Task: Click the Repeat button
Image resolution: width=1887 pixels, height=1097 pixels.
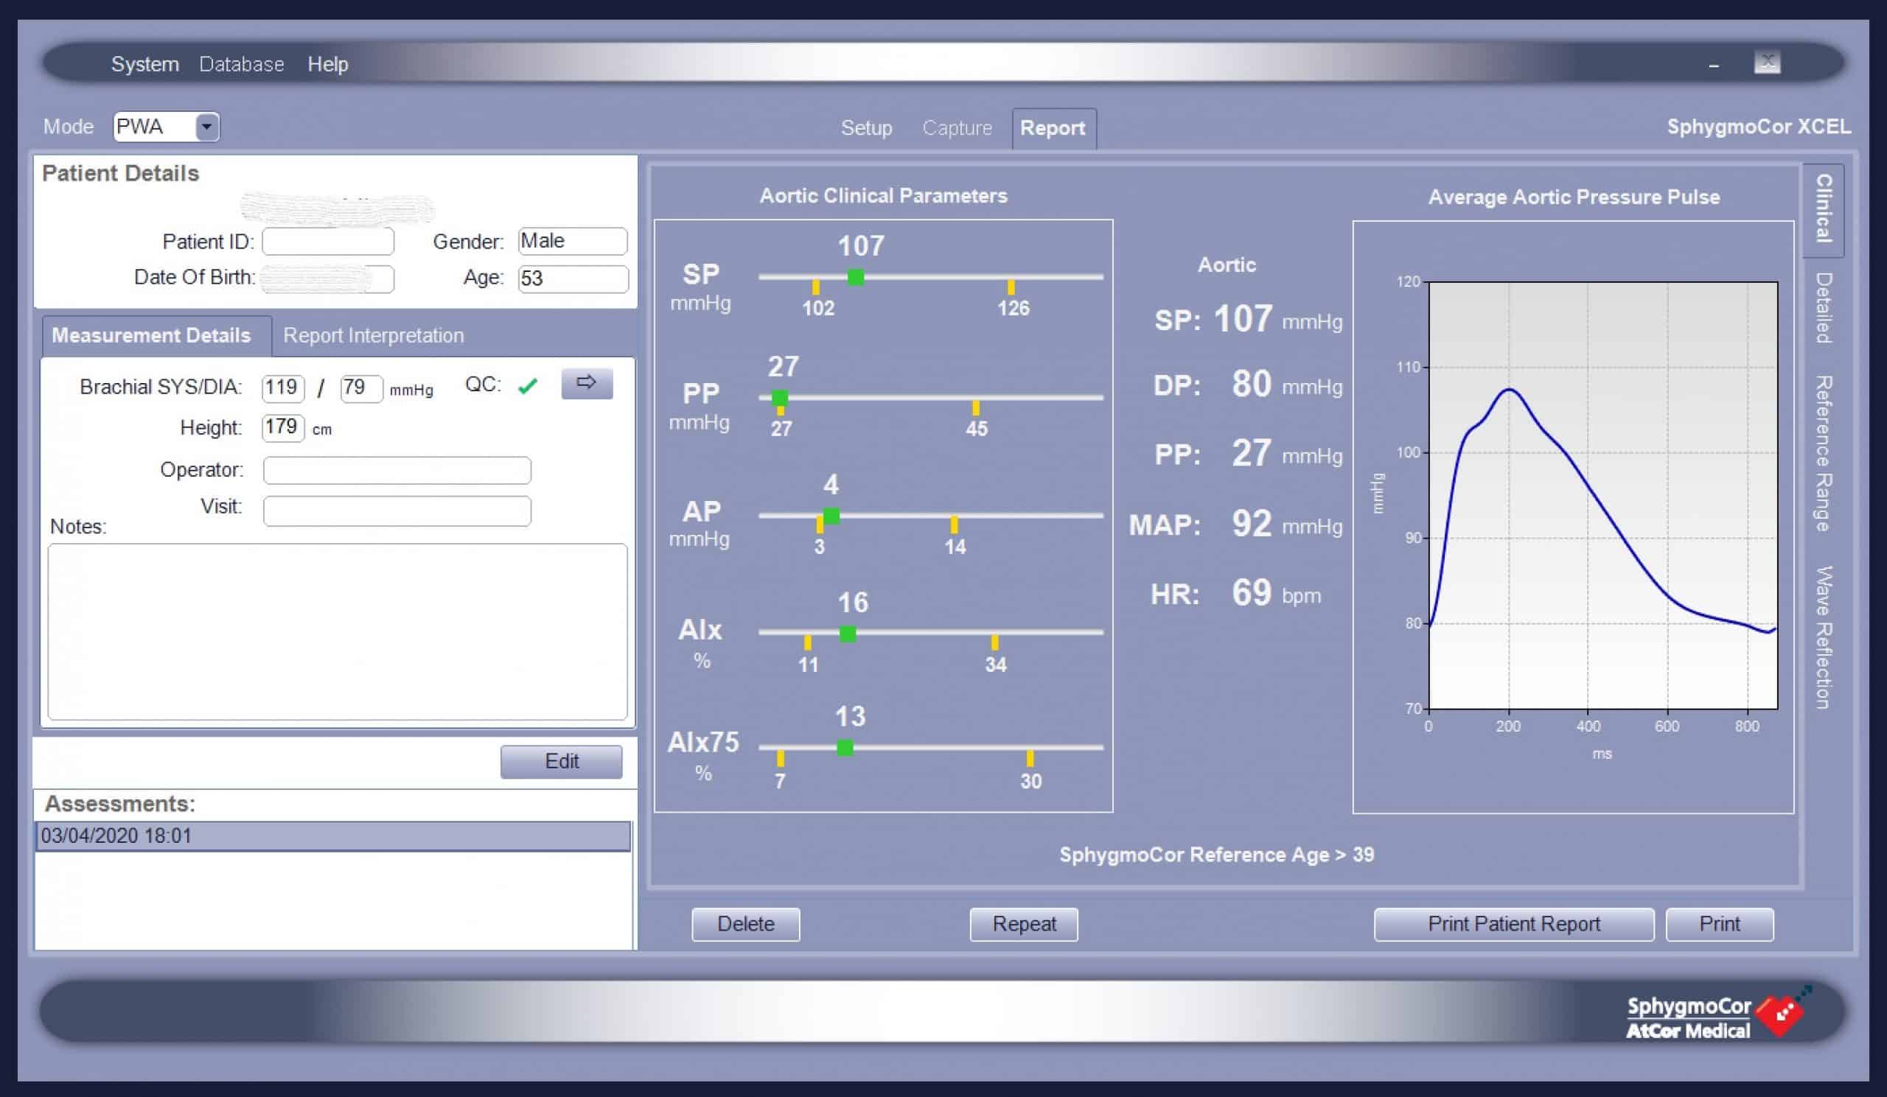Action: pos(1024,924)
